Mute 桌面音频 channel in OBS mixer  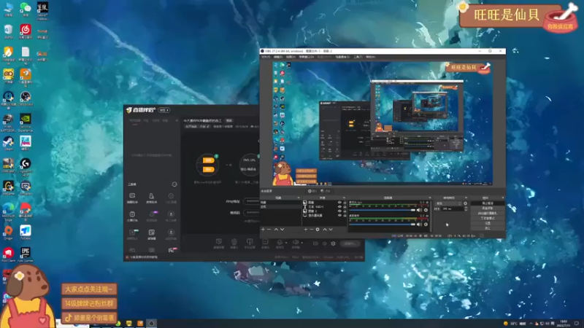pyautogui.click(x=418, y=224)
